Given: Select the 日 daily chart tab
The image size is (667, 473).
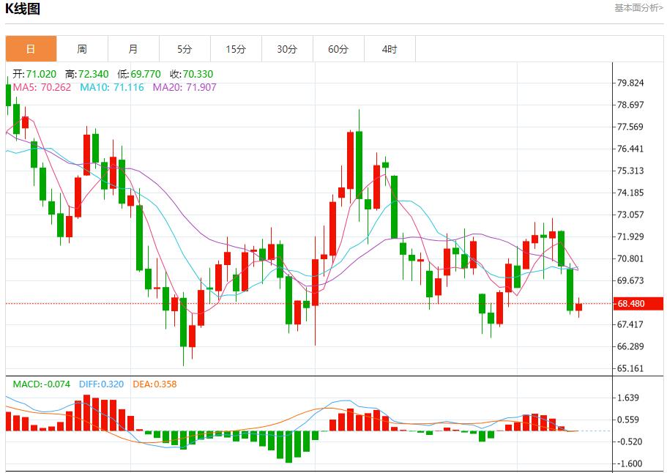Looking at the screenshot, I should click(31, 49).
